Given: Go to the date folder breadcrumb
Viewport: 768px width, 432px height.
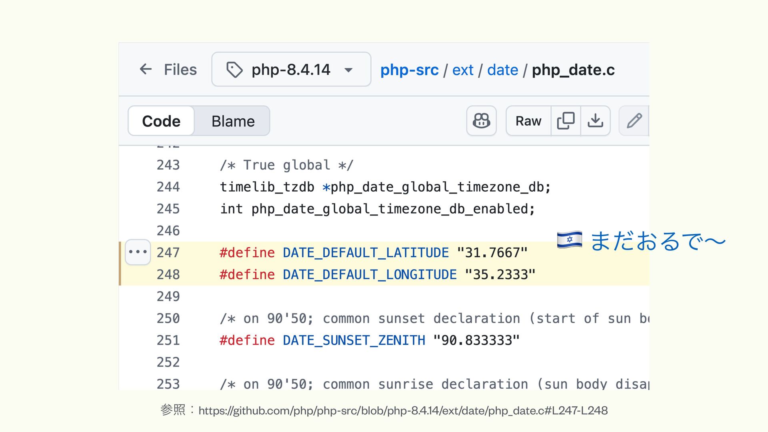Looking at the screenshot, I should pos(502,70).
